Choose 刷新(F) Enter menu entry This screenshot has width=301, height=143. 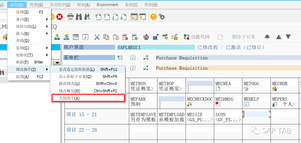point(29,62)
